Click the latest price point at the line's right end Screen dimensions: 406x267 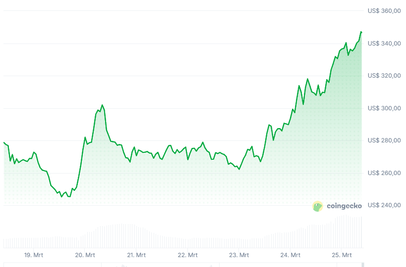click(x=361, y=32)
